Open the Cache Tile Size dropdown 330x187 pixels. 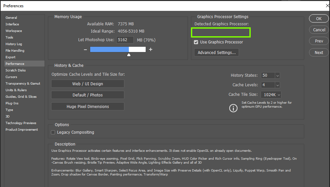tap(271, 95)
